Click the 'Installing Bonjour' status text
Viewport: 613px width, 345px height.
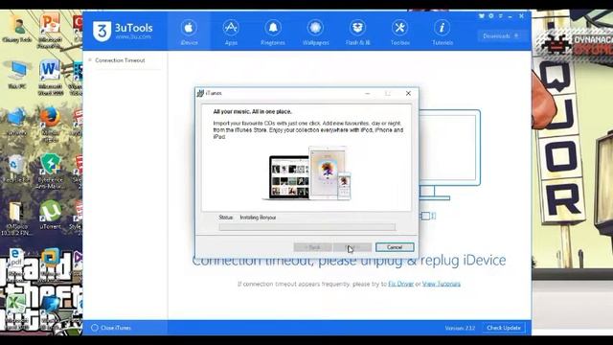click(x=258, y=218)
